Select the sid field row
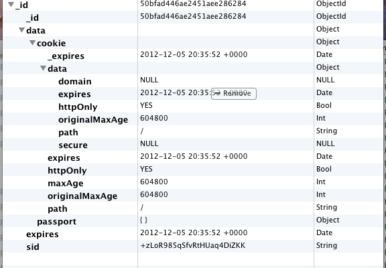 [193, 247]
